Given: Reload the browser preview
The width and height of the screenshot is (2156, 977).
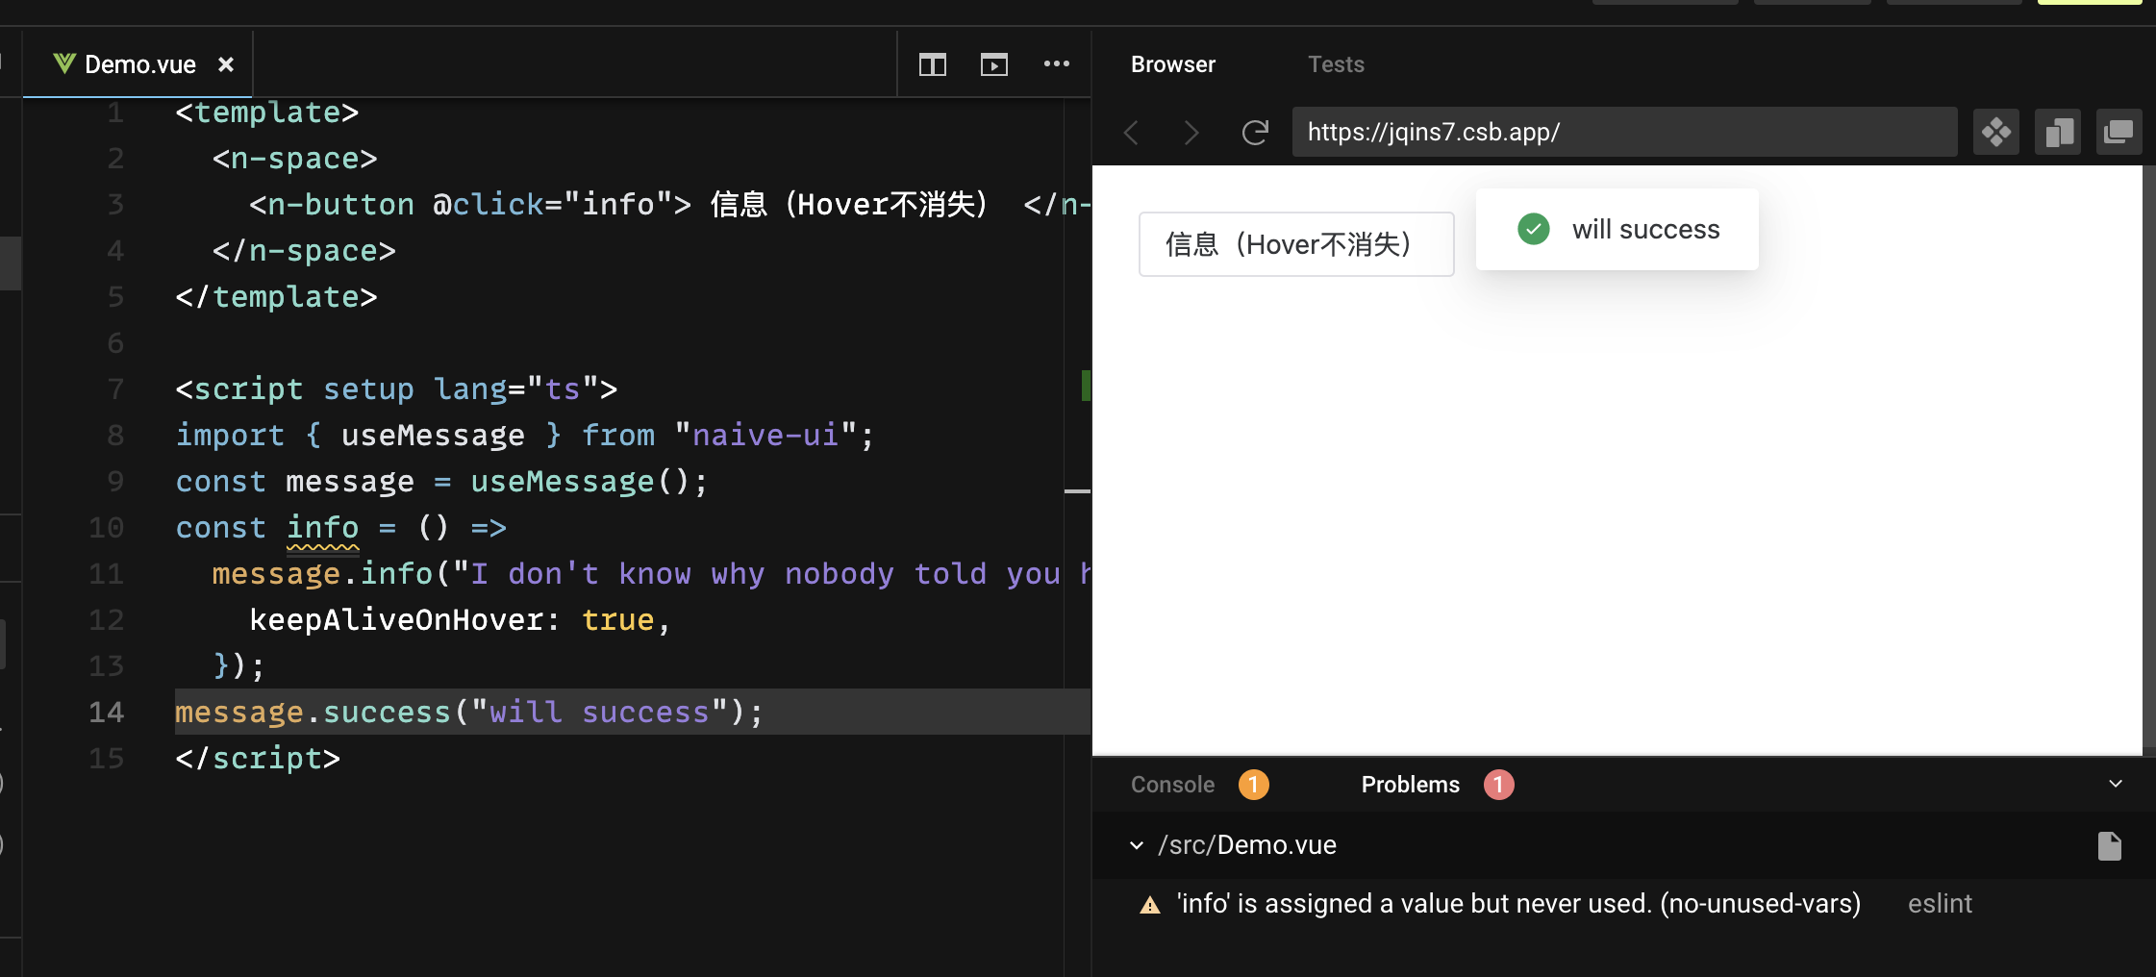Looking at the screenshot, I should (x=1255, y=132).
